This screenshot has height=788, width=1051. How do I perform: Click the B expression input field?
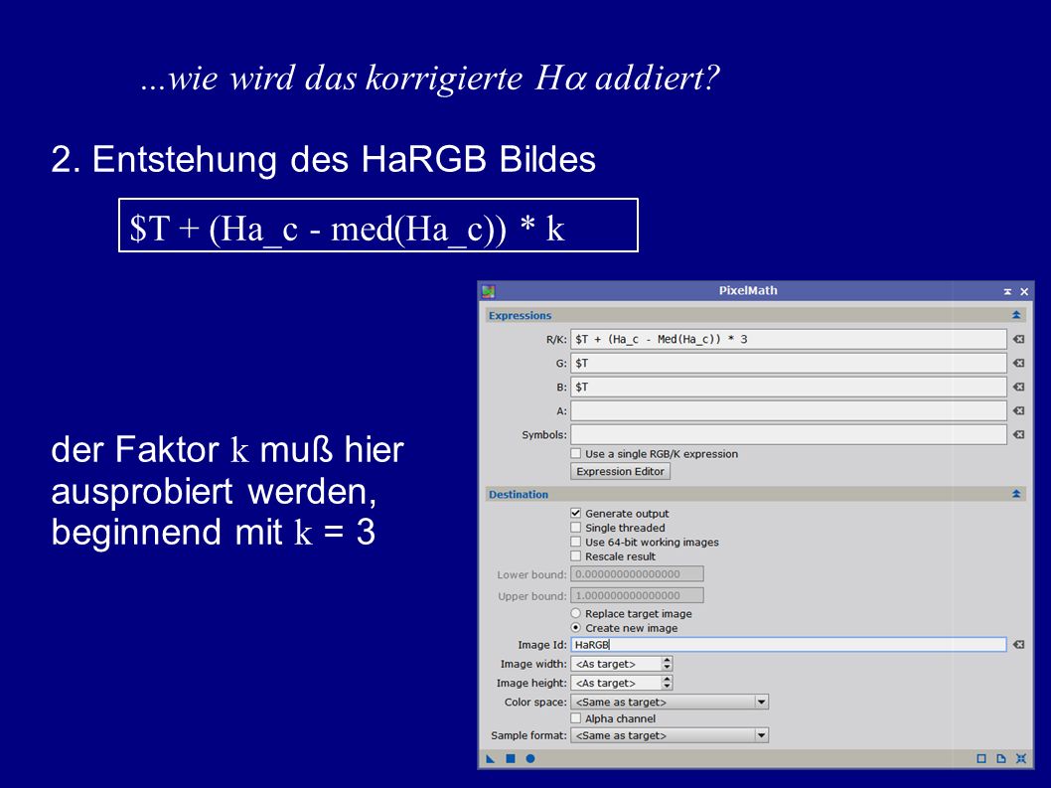[789, 387]
